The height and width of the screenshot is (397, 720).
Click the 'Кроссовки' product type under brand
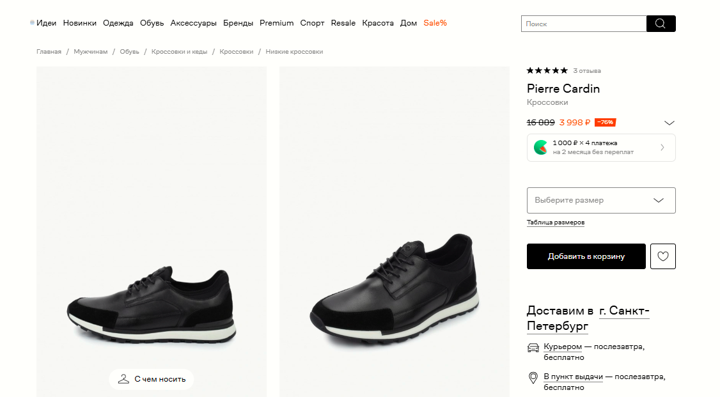[x=547, y=102]
